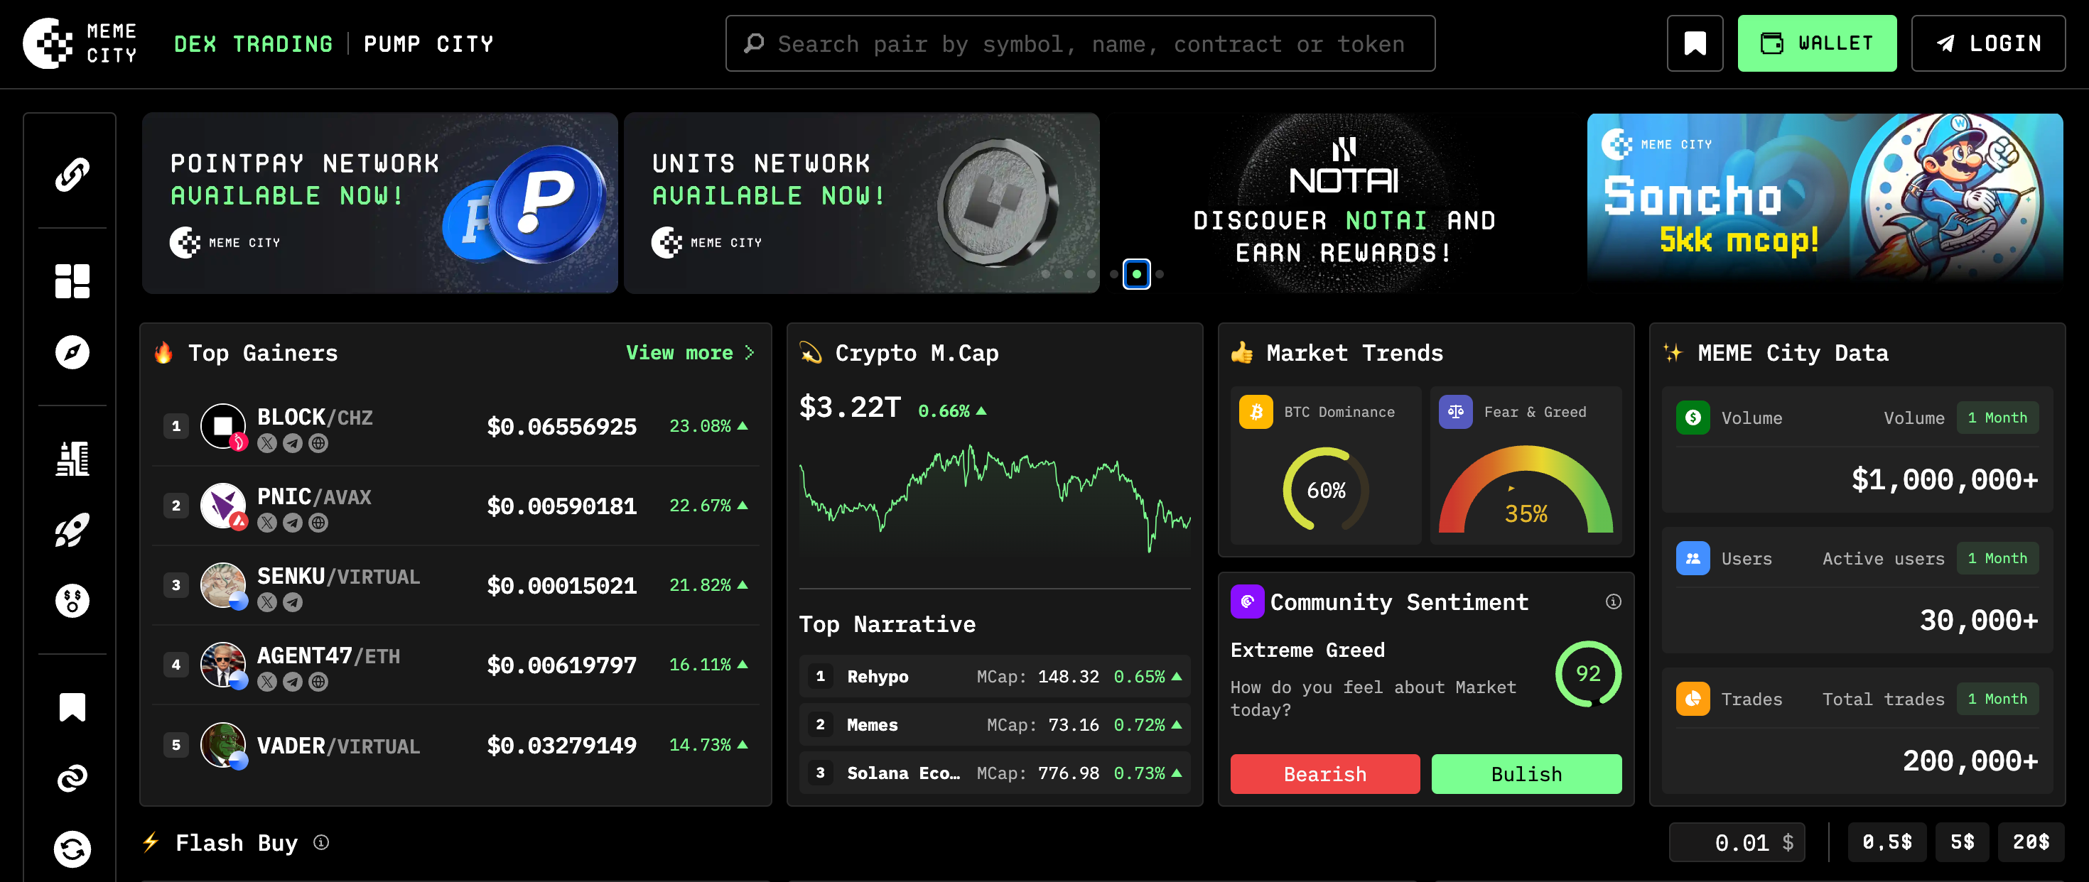Image resolution: width=2089 pixels, height=882 pixels.
Task: Open NOTAI discover and earn banner
Action: (1343, 202)
